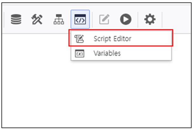This screenshot has width=194, height=130.
Task: Open settings via the gear icon
Action: 150,19
